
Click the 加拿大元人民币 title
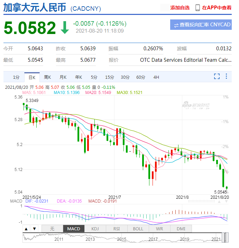pos(35,7)
